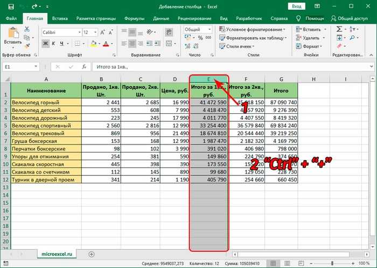This screenshot has width=377, height=268.
Task: Click the Orientation text angle icon
Action: point(150,32)
